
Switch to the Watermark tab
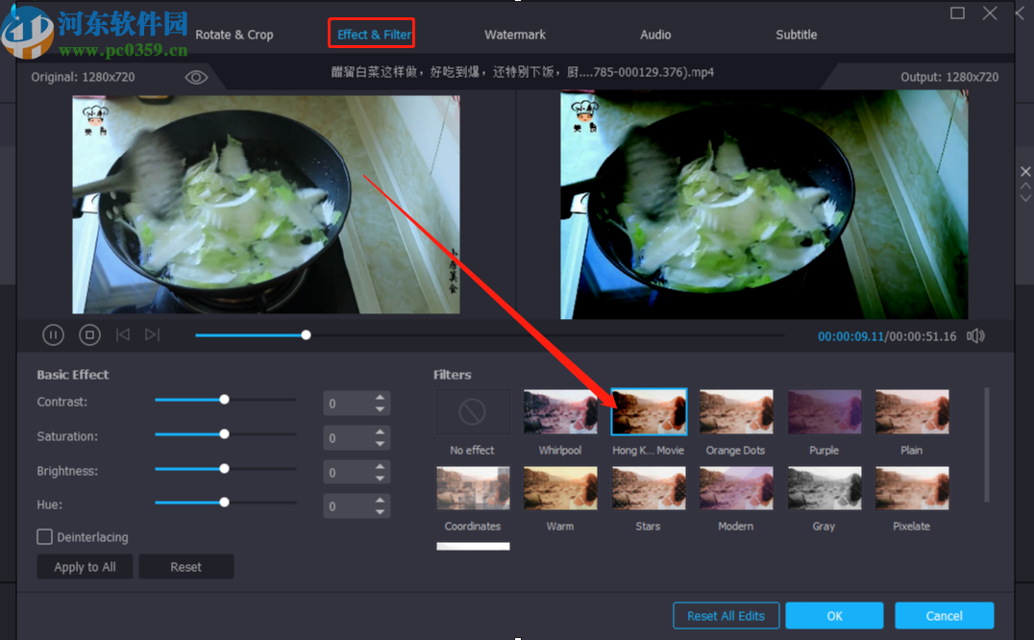515,34
